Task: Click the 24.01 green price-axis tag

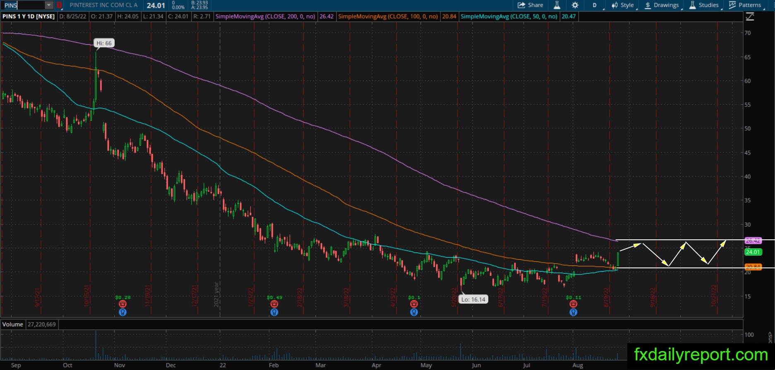Action: pos(753,252)
